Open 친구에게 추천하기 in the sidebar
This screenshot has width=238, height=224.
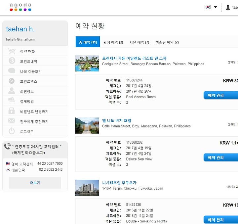pos(35,121)
